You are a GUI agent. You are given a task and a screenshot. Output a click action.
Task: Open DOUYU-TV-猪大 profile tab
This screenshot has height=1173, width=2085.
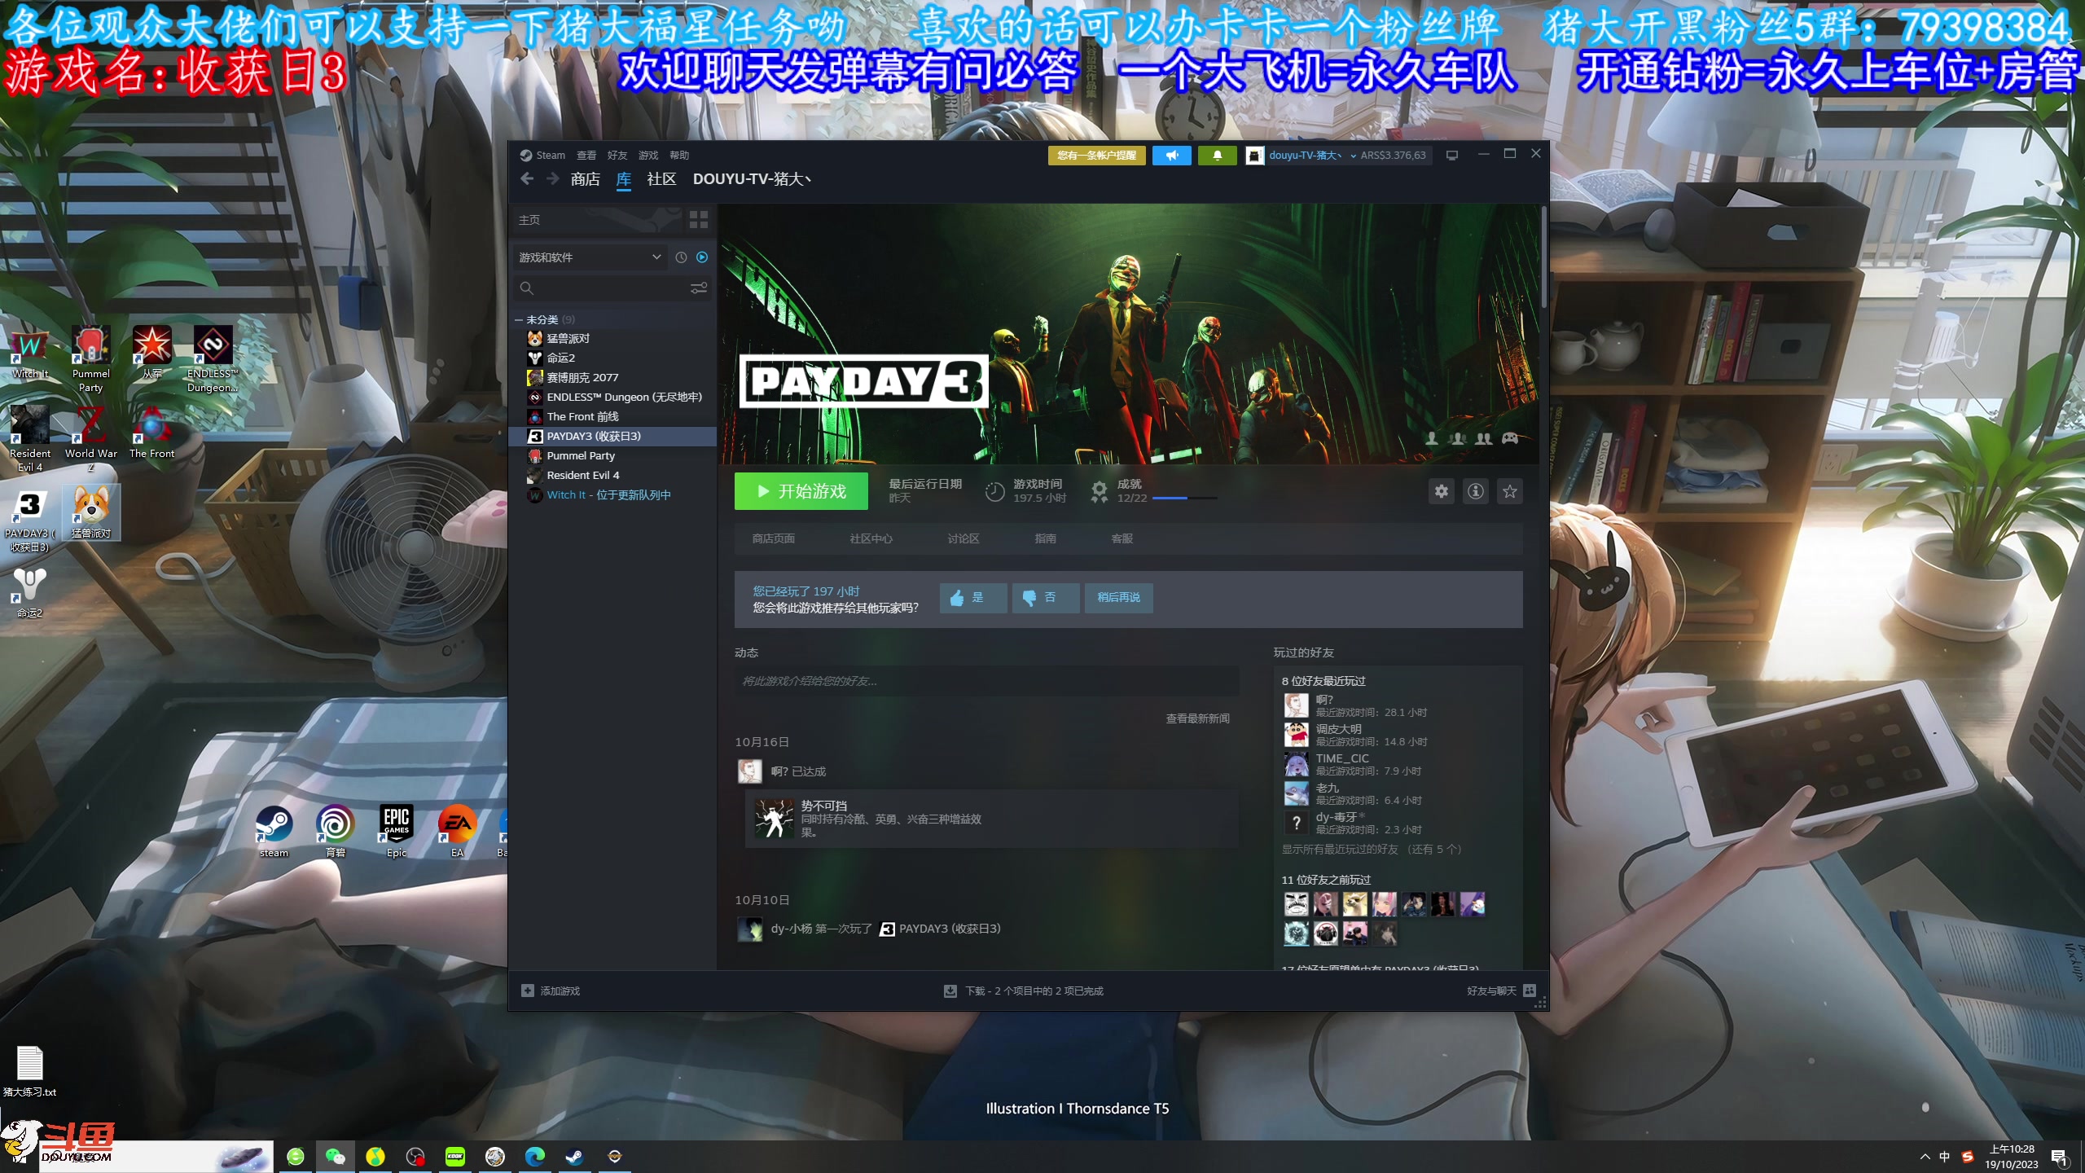752,179
